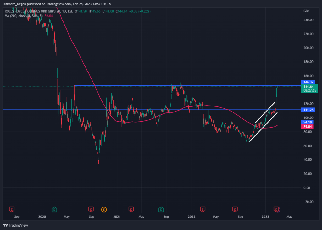Image resolution: width=322 pixels, height=230 pixels.
Task: Click the O144.58 open value
Action: click(81, 11)
